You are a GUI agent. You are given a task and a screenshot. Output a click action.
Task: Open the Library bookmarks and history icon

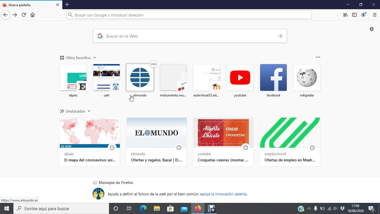[x=346, y=15]
